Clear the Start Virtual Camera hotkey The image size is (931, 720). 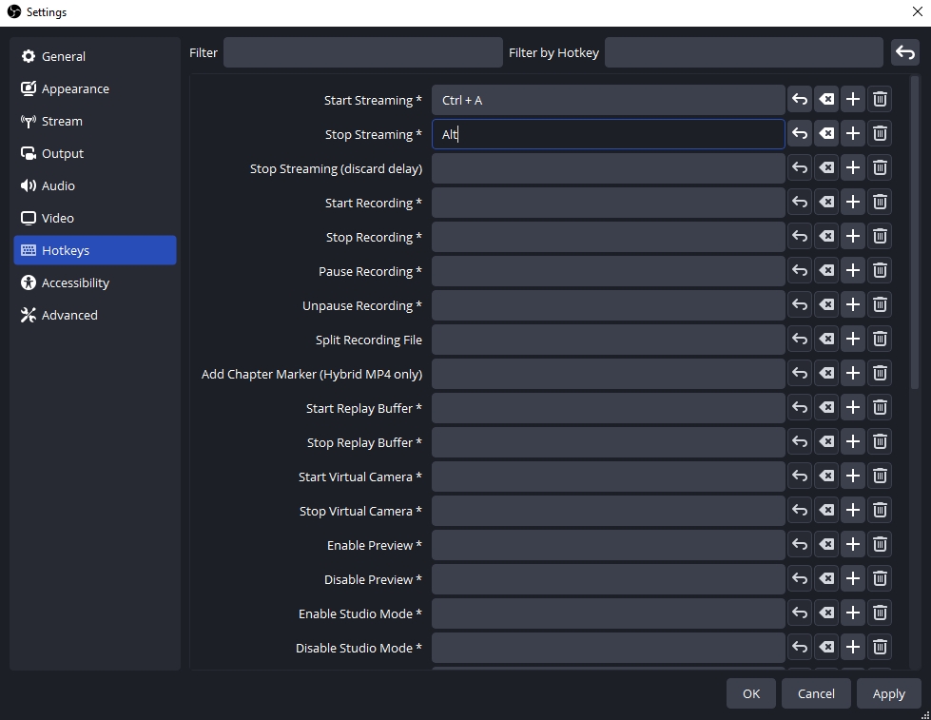tap(826, 477)
